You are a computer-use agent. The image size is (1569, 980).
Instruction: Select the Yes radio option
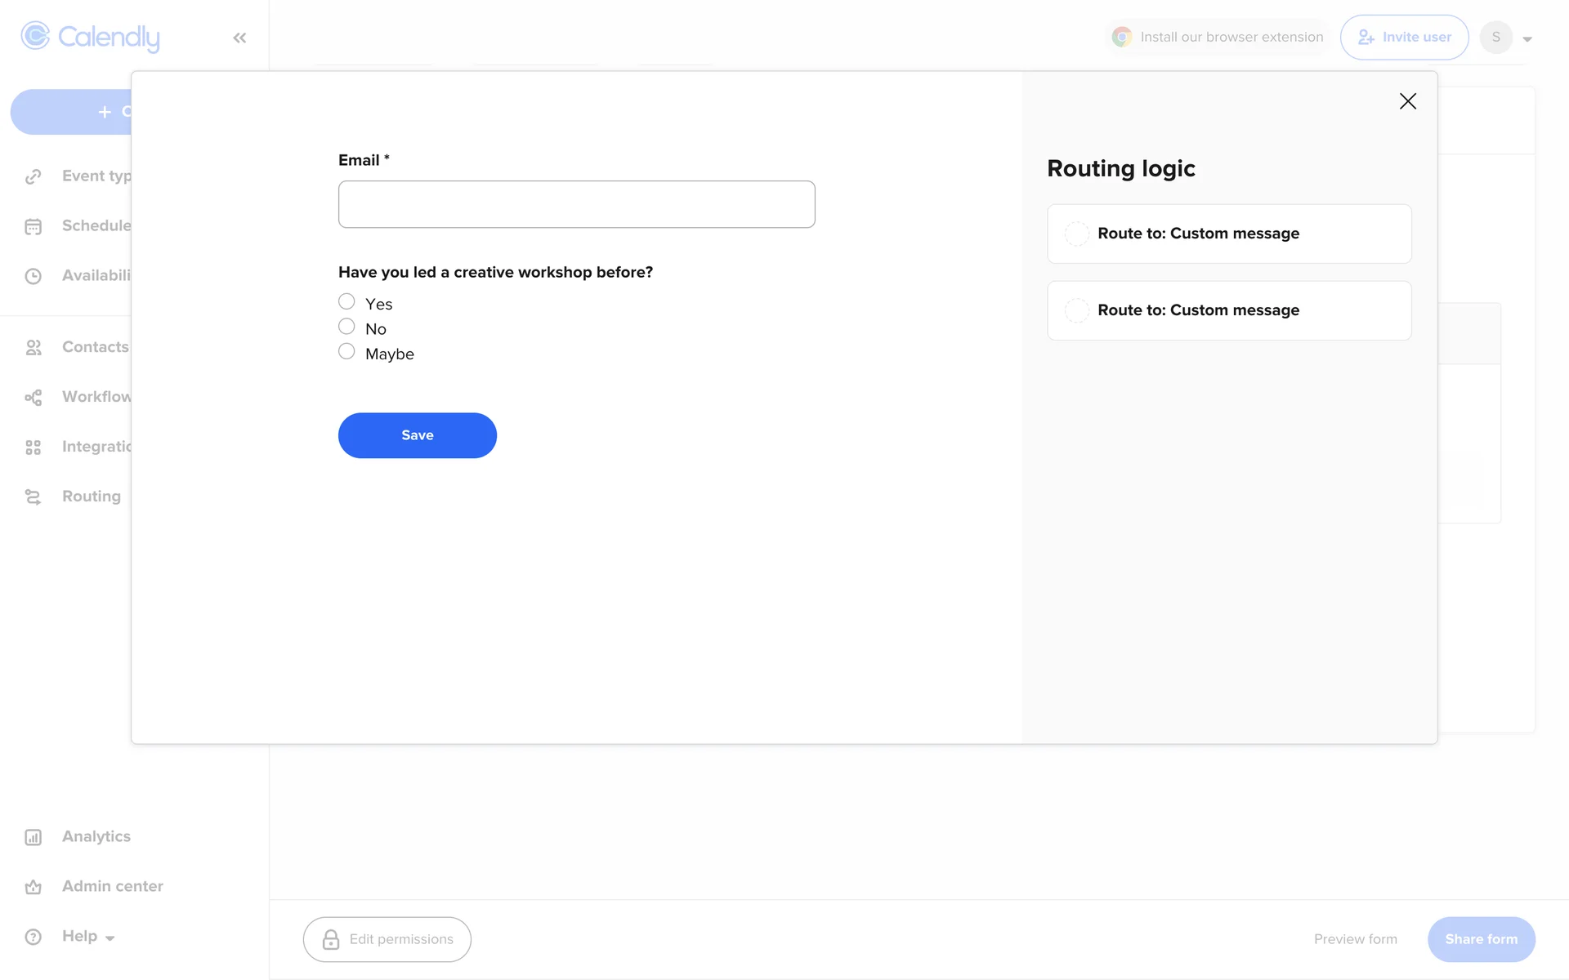(x=346, y=302)
